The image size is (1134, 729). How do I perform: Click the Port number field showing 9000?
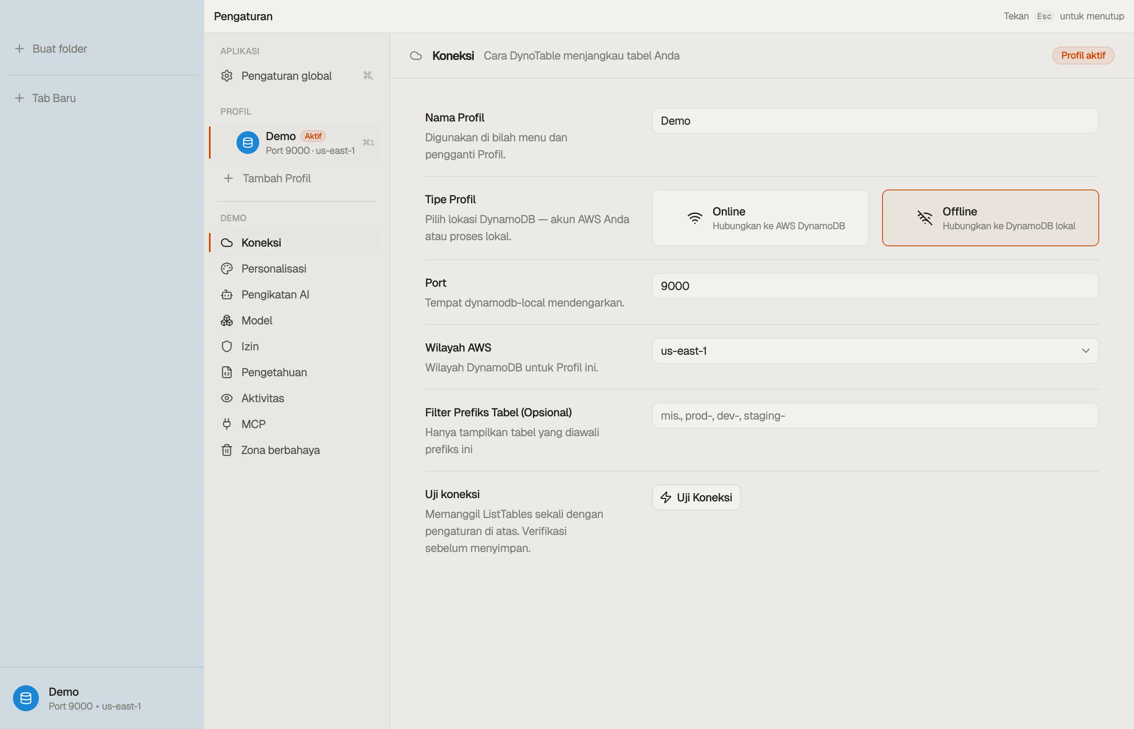(x=875, y=286)
